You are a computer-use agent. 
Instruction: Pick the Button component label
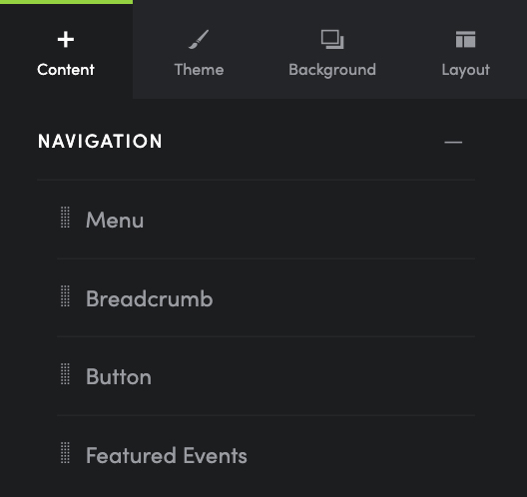tap(119, 376)
